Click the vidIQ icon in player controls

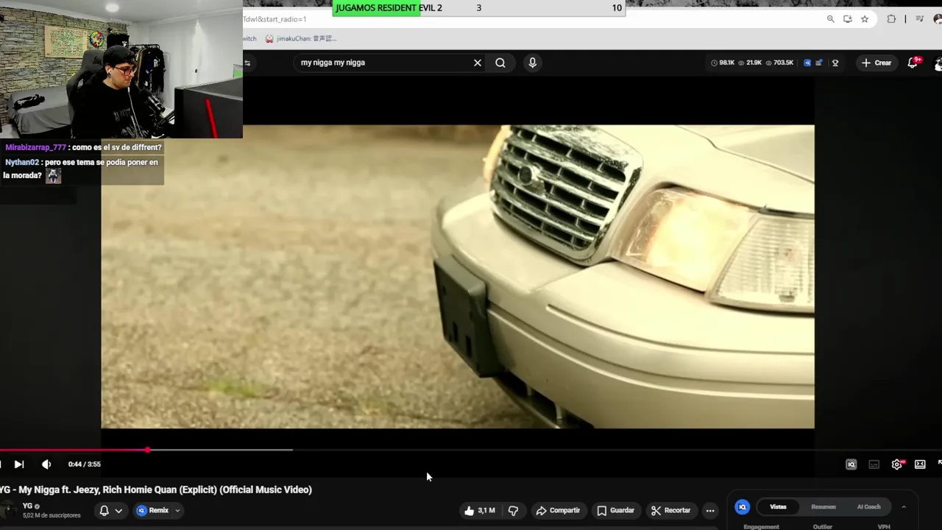pyautogui.click(x=851, y=464)
